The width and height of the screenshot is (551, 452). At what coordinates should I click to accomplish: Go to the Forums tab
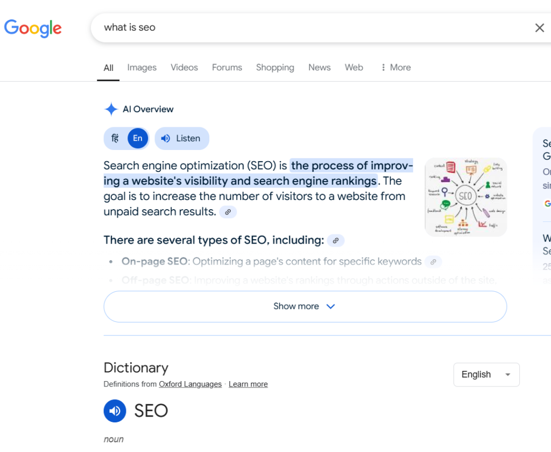[227, 67]
